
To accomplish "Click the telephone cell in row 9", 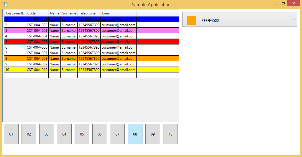I will pos(89,64).
